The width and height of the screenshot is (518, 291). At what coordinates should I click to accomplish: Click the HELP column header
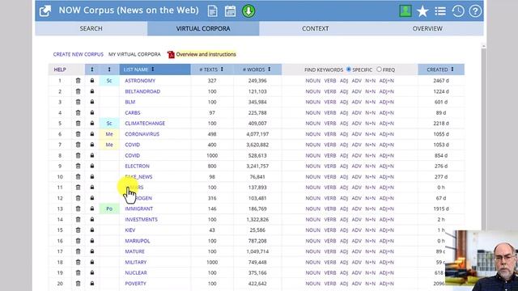tap(60, 70)
